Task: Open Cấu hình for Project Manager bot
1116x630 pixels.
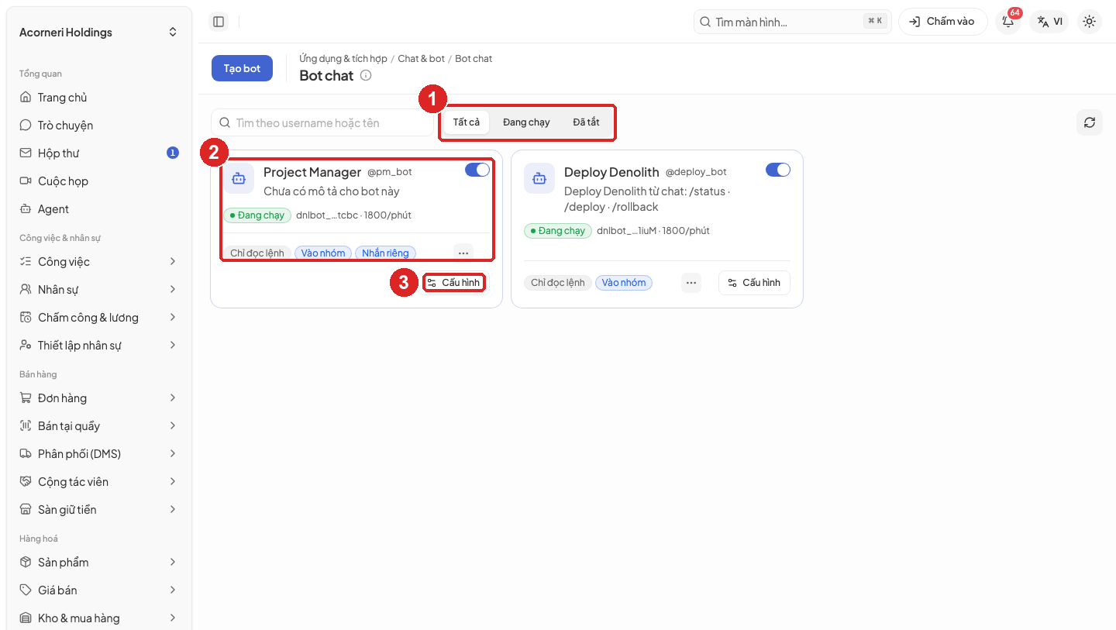Action: tap(454, 283)
